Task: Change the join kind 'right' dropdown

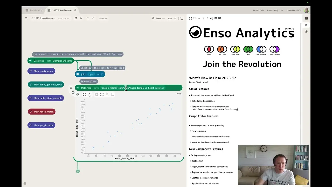Action: click(91, 74)
